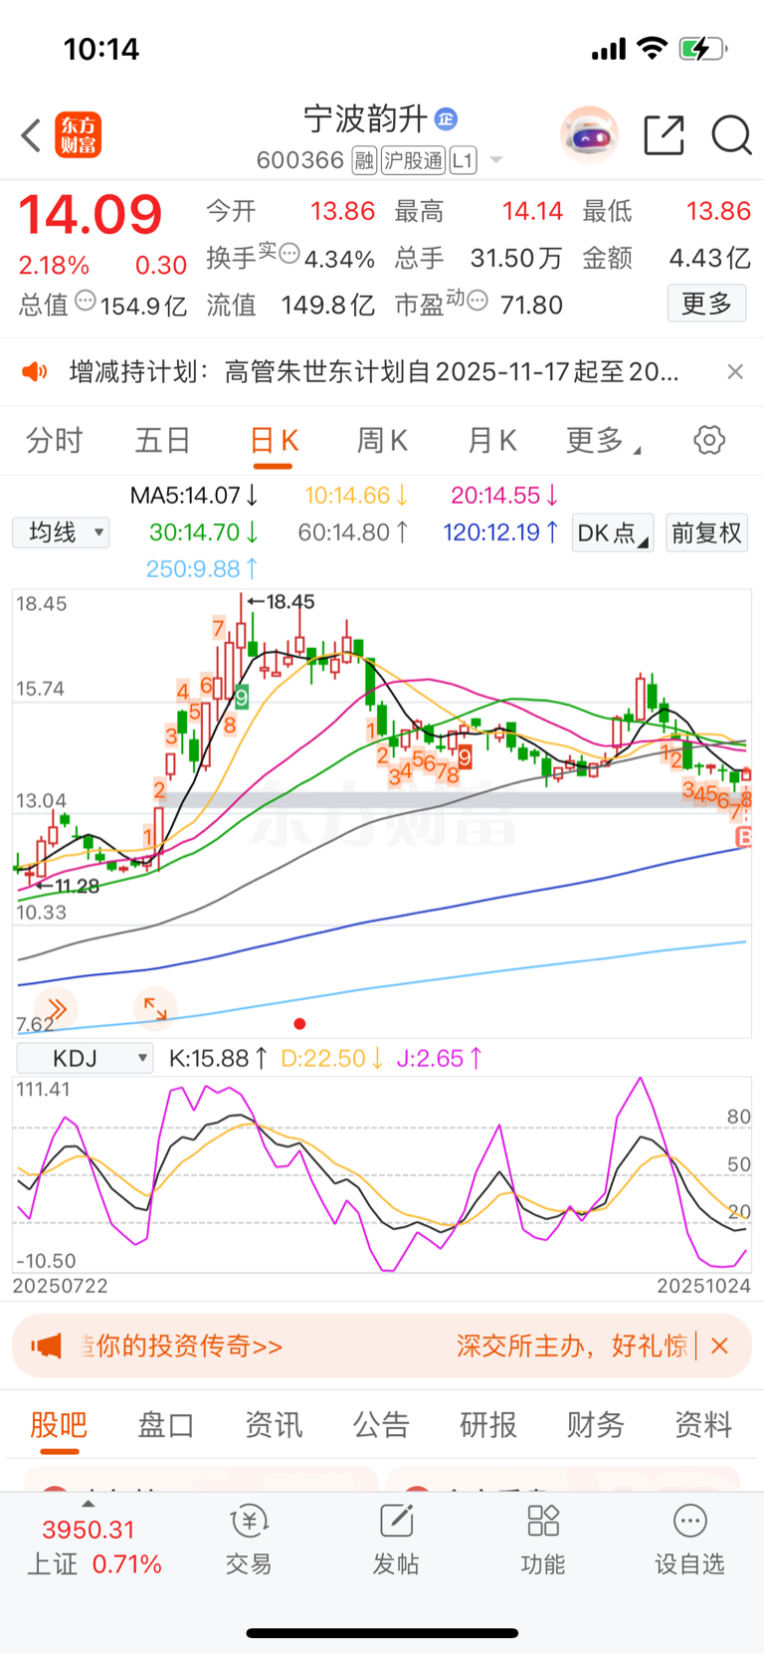Tap the 前复权 adjustment button

tap(706, 533)
